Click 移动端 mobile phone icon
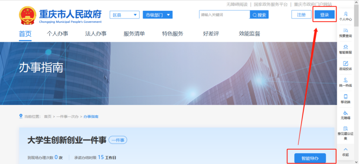The image size is (359, 164). click(x=346, y=96)
